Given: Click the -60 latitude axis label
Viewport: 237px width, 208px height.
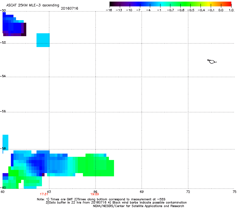Looking at the screenshot, I should click(x=3, y=188).
